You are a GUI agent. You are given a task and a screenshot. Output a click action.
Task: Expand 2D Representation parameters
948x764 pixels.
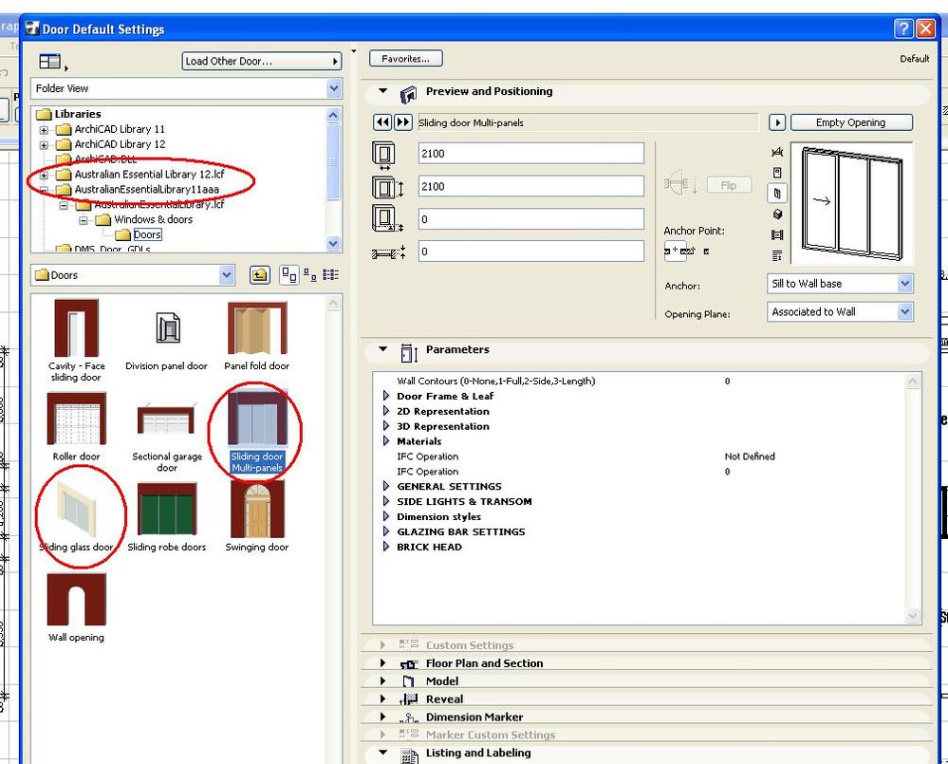coord(386,411)
